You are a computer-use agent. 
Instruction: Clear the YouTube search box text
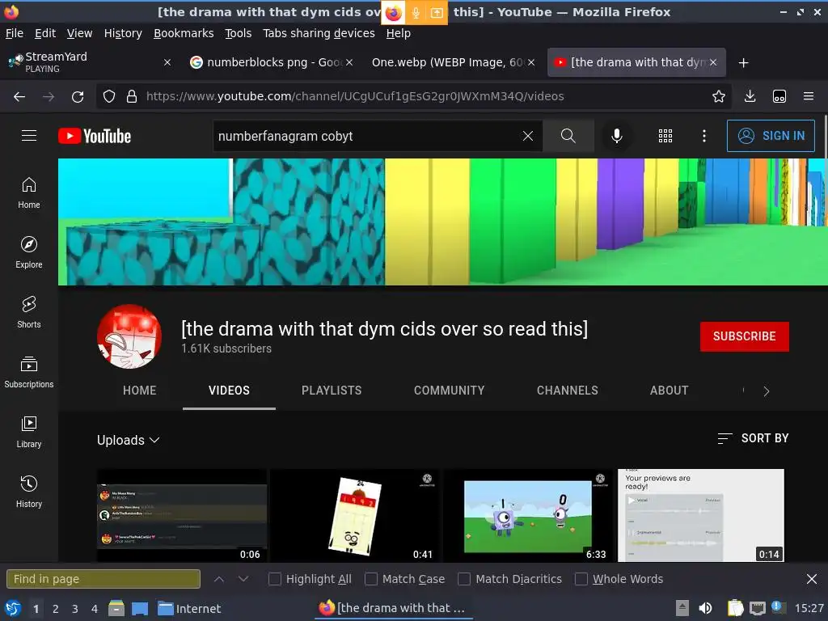point(527,136)
